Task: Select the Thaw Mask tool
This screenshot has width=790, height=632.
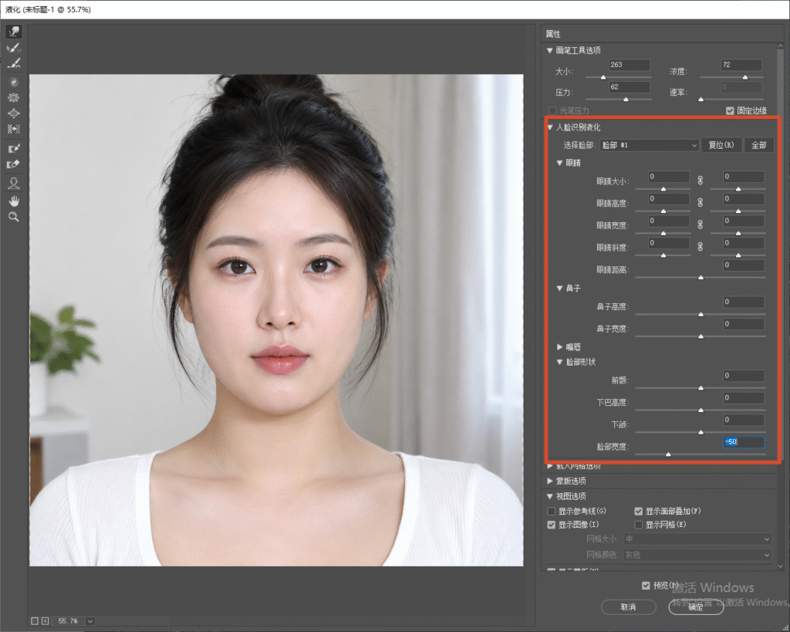Action: [x=14, y=164]
